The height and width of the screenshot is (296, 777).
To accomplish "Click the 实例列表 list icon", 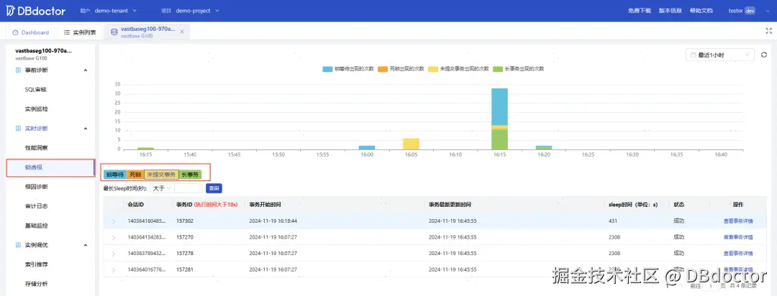I will (x=67, y=32).
